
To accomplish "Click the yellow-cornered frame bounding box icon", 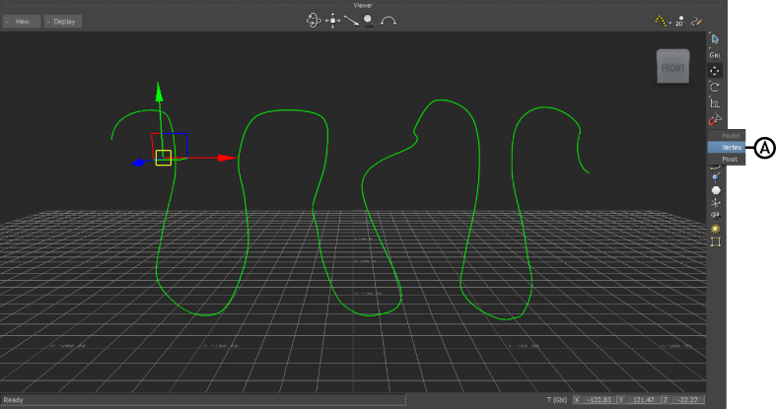I will (x=716, y=241).
